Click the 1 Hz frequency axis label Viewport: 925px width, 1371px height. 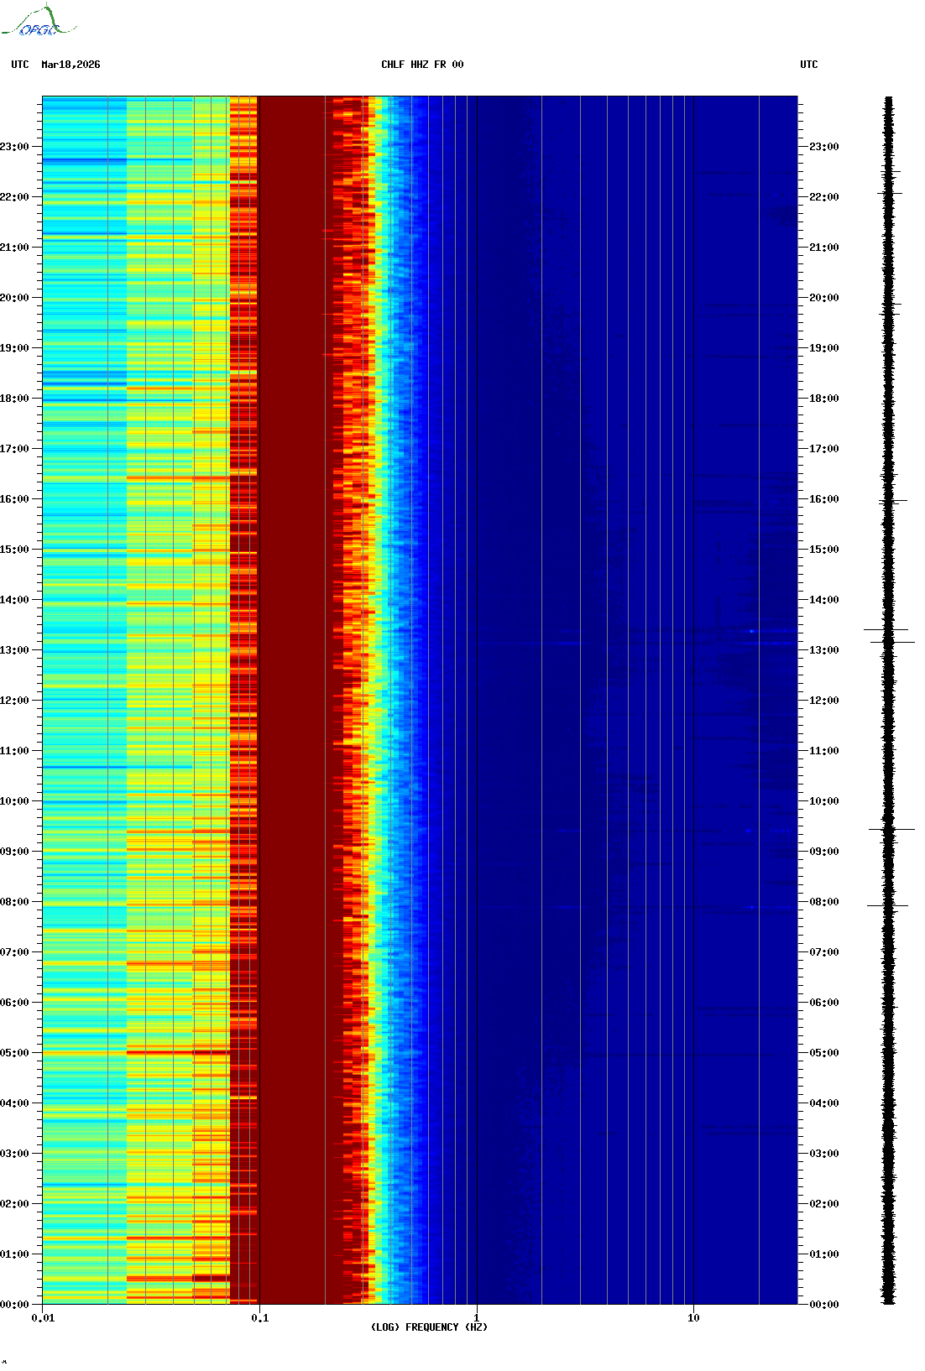(477, 1318)
